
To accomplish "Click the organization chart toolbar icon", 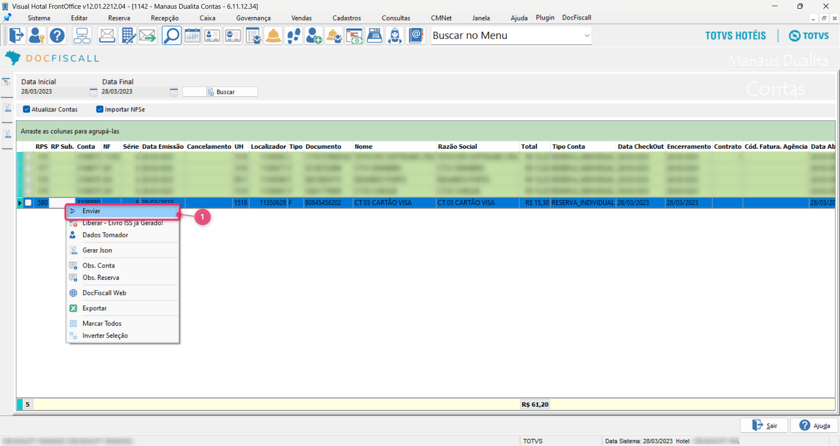I will [x=82, y=35].
